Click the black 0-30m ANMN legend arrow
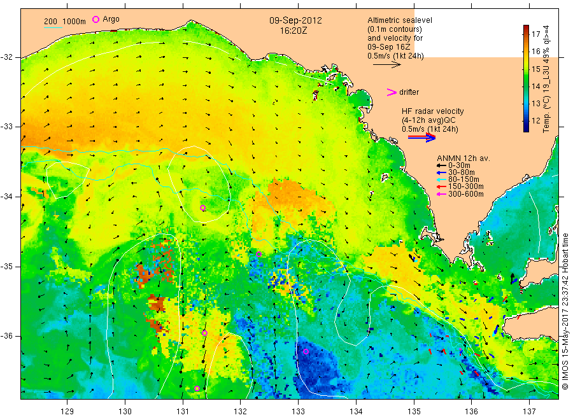 tap(441, 165)
